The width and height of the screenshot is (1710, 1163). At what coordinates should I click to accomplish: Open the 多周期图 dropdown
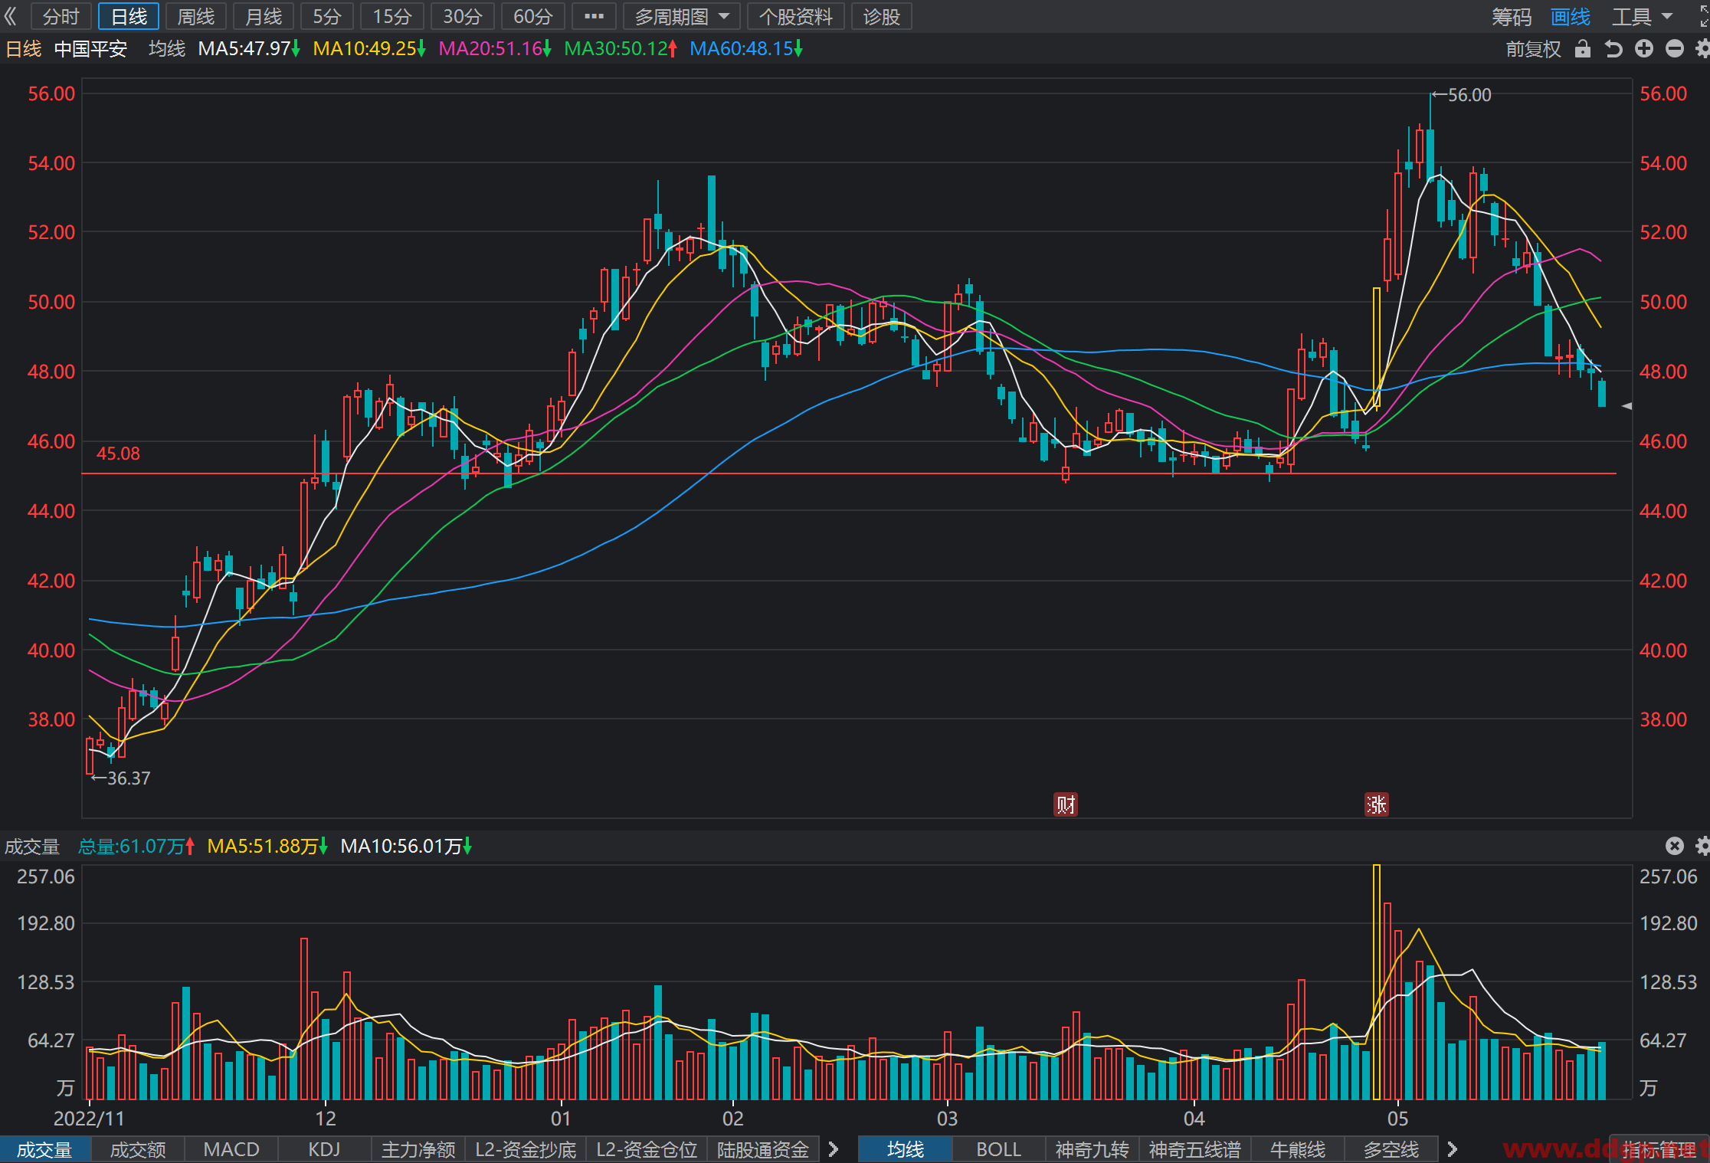click(682, 16)
